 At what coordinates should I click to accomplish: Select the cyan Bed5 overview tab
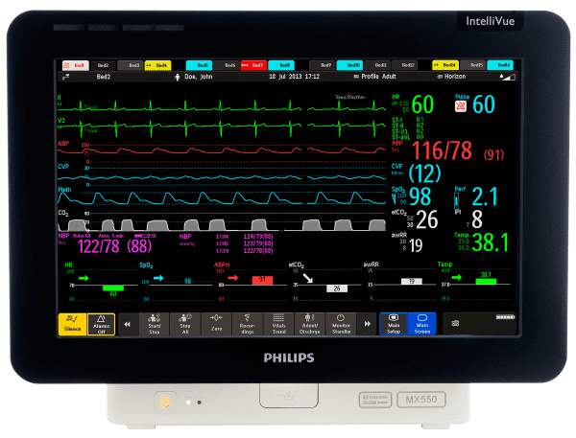[x=199, y=65]
